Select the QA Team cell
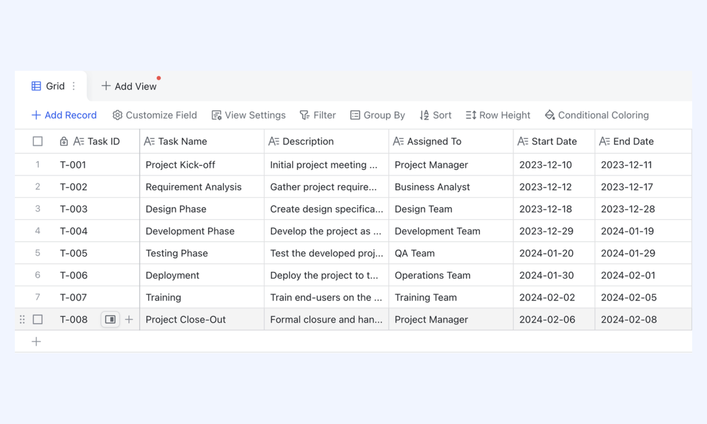This screenshot has height=424, width=707. [x=451, y=253]
